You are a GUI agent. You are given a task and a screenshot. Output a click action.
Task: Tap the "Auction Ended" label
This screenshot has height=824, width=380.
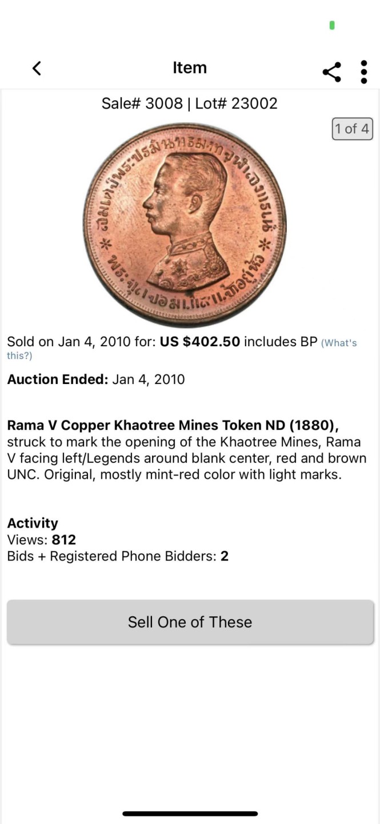tap(57, 379)
